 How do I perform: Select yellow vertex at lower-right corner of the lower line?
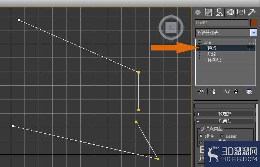158,159
